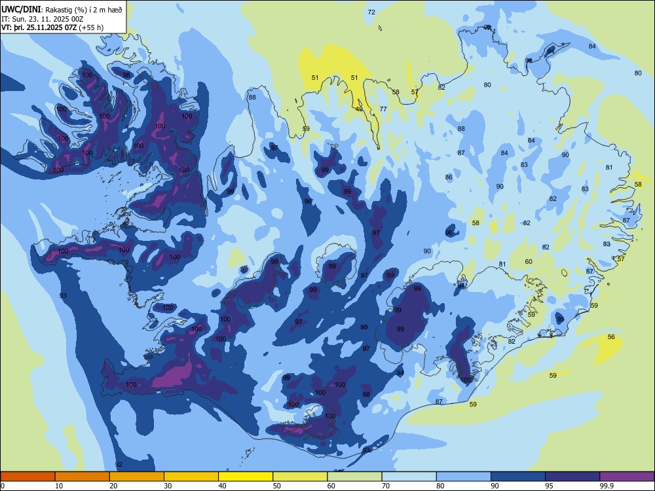Pick the 20–30% amber legend swatch
Viewport: 655px width, 491px height.
tap(137, 477)
